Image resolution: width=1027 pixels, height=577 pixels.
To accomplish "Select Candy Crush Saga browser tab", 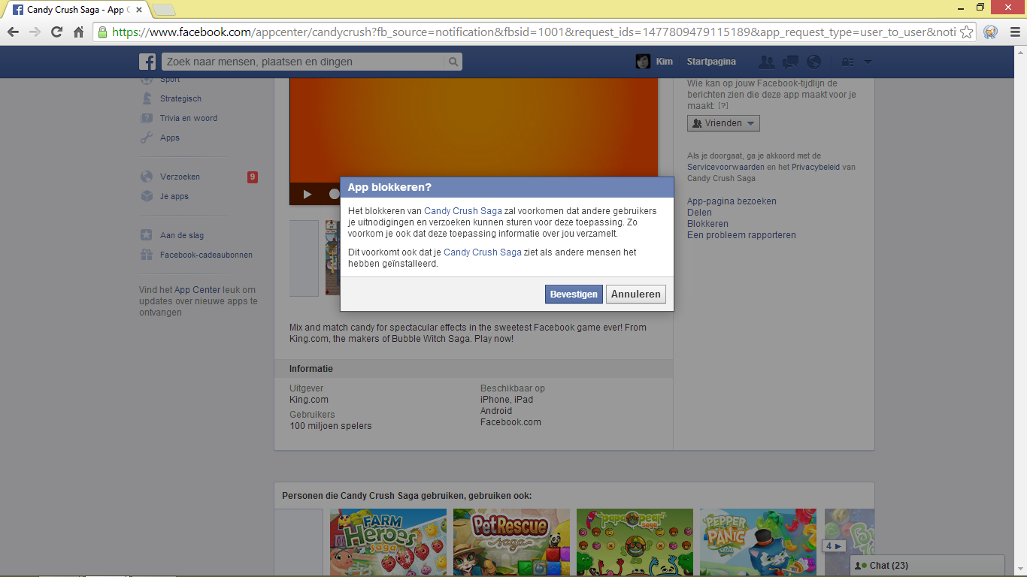I will click(77, 10).
